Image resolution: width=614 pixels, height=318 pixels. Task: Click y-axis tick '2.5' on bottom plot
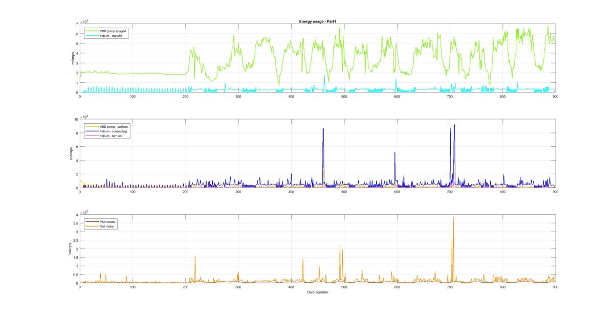75,240
